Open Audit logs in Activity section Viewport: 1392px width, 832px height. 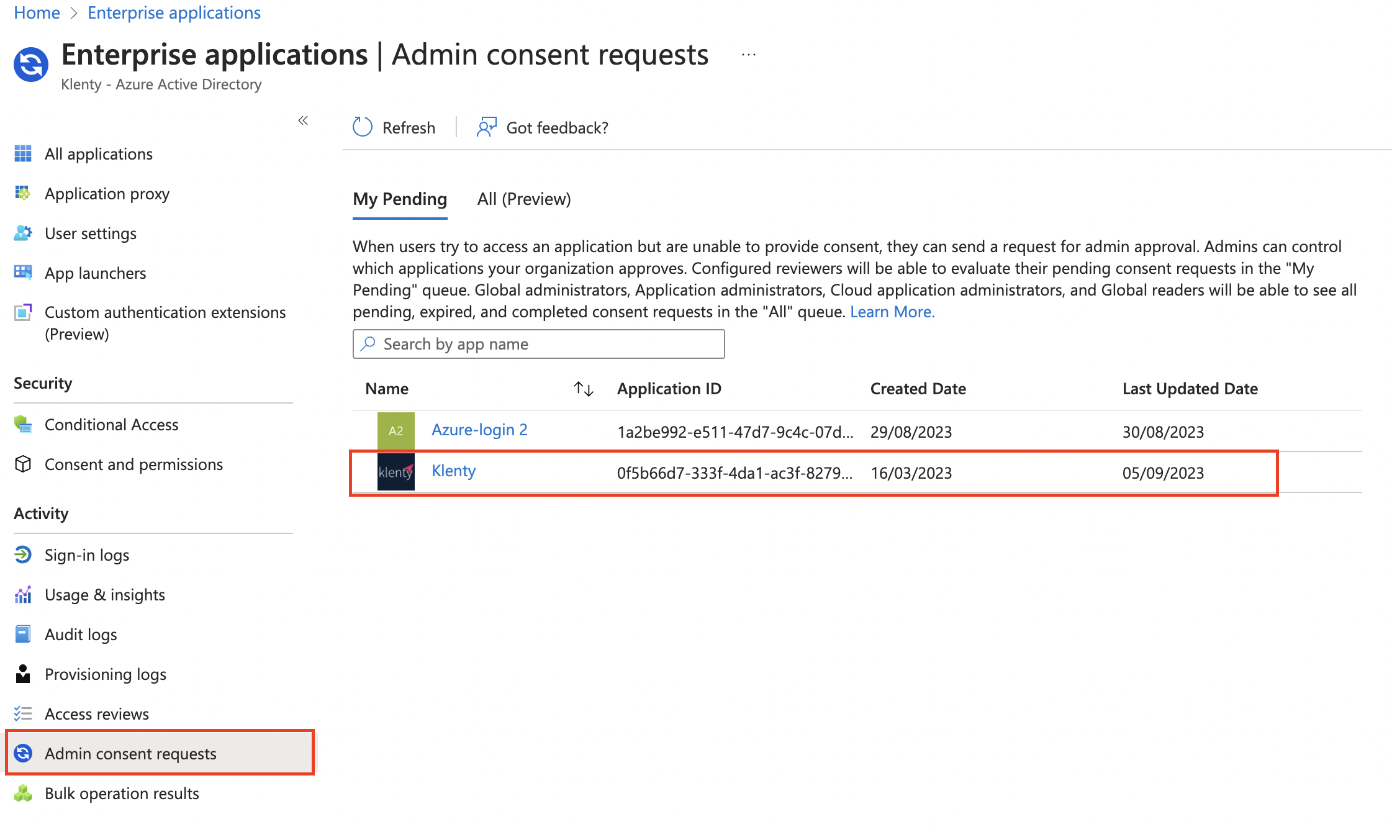[81, 635]
